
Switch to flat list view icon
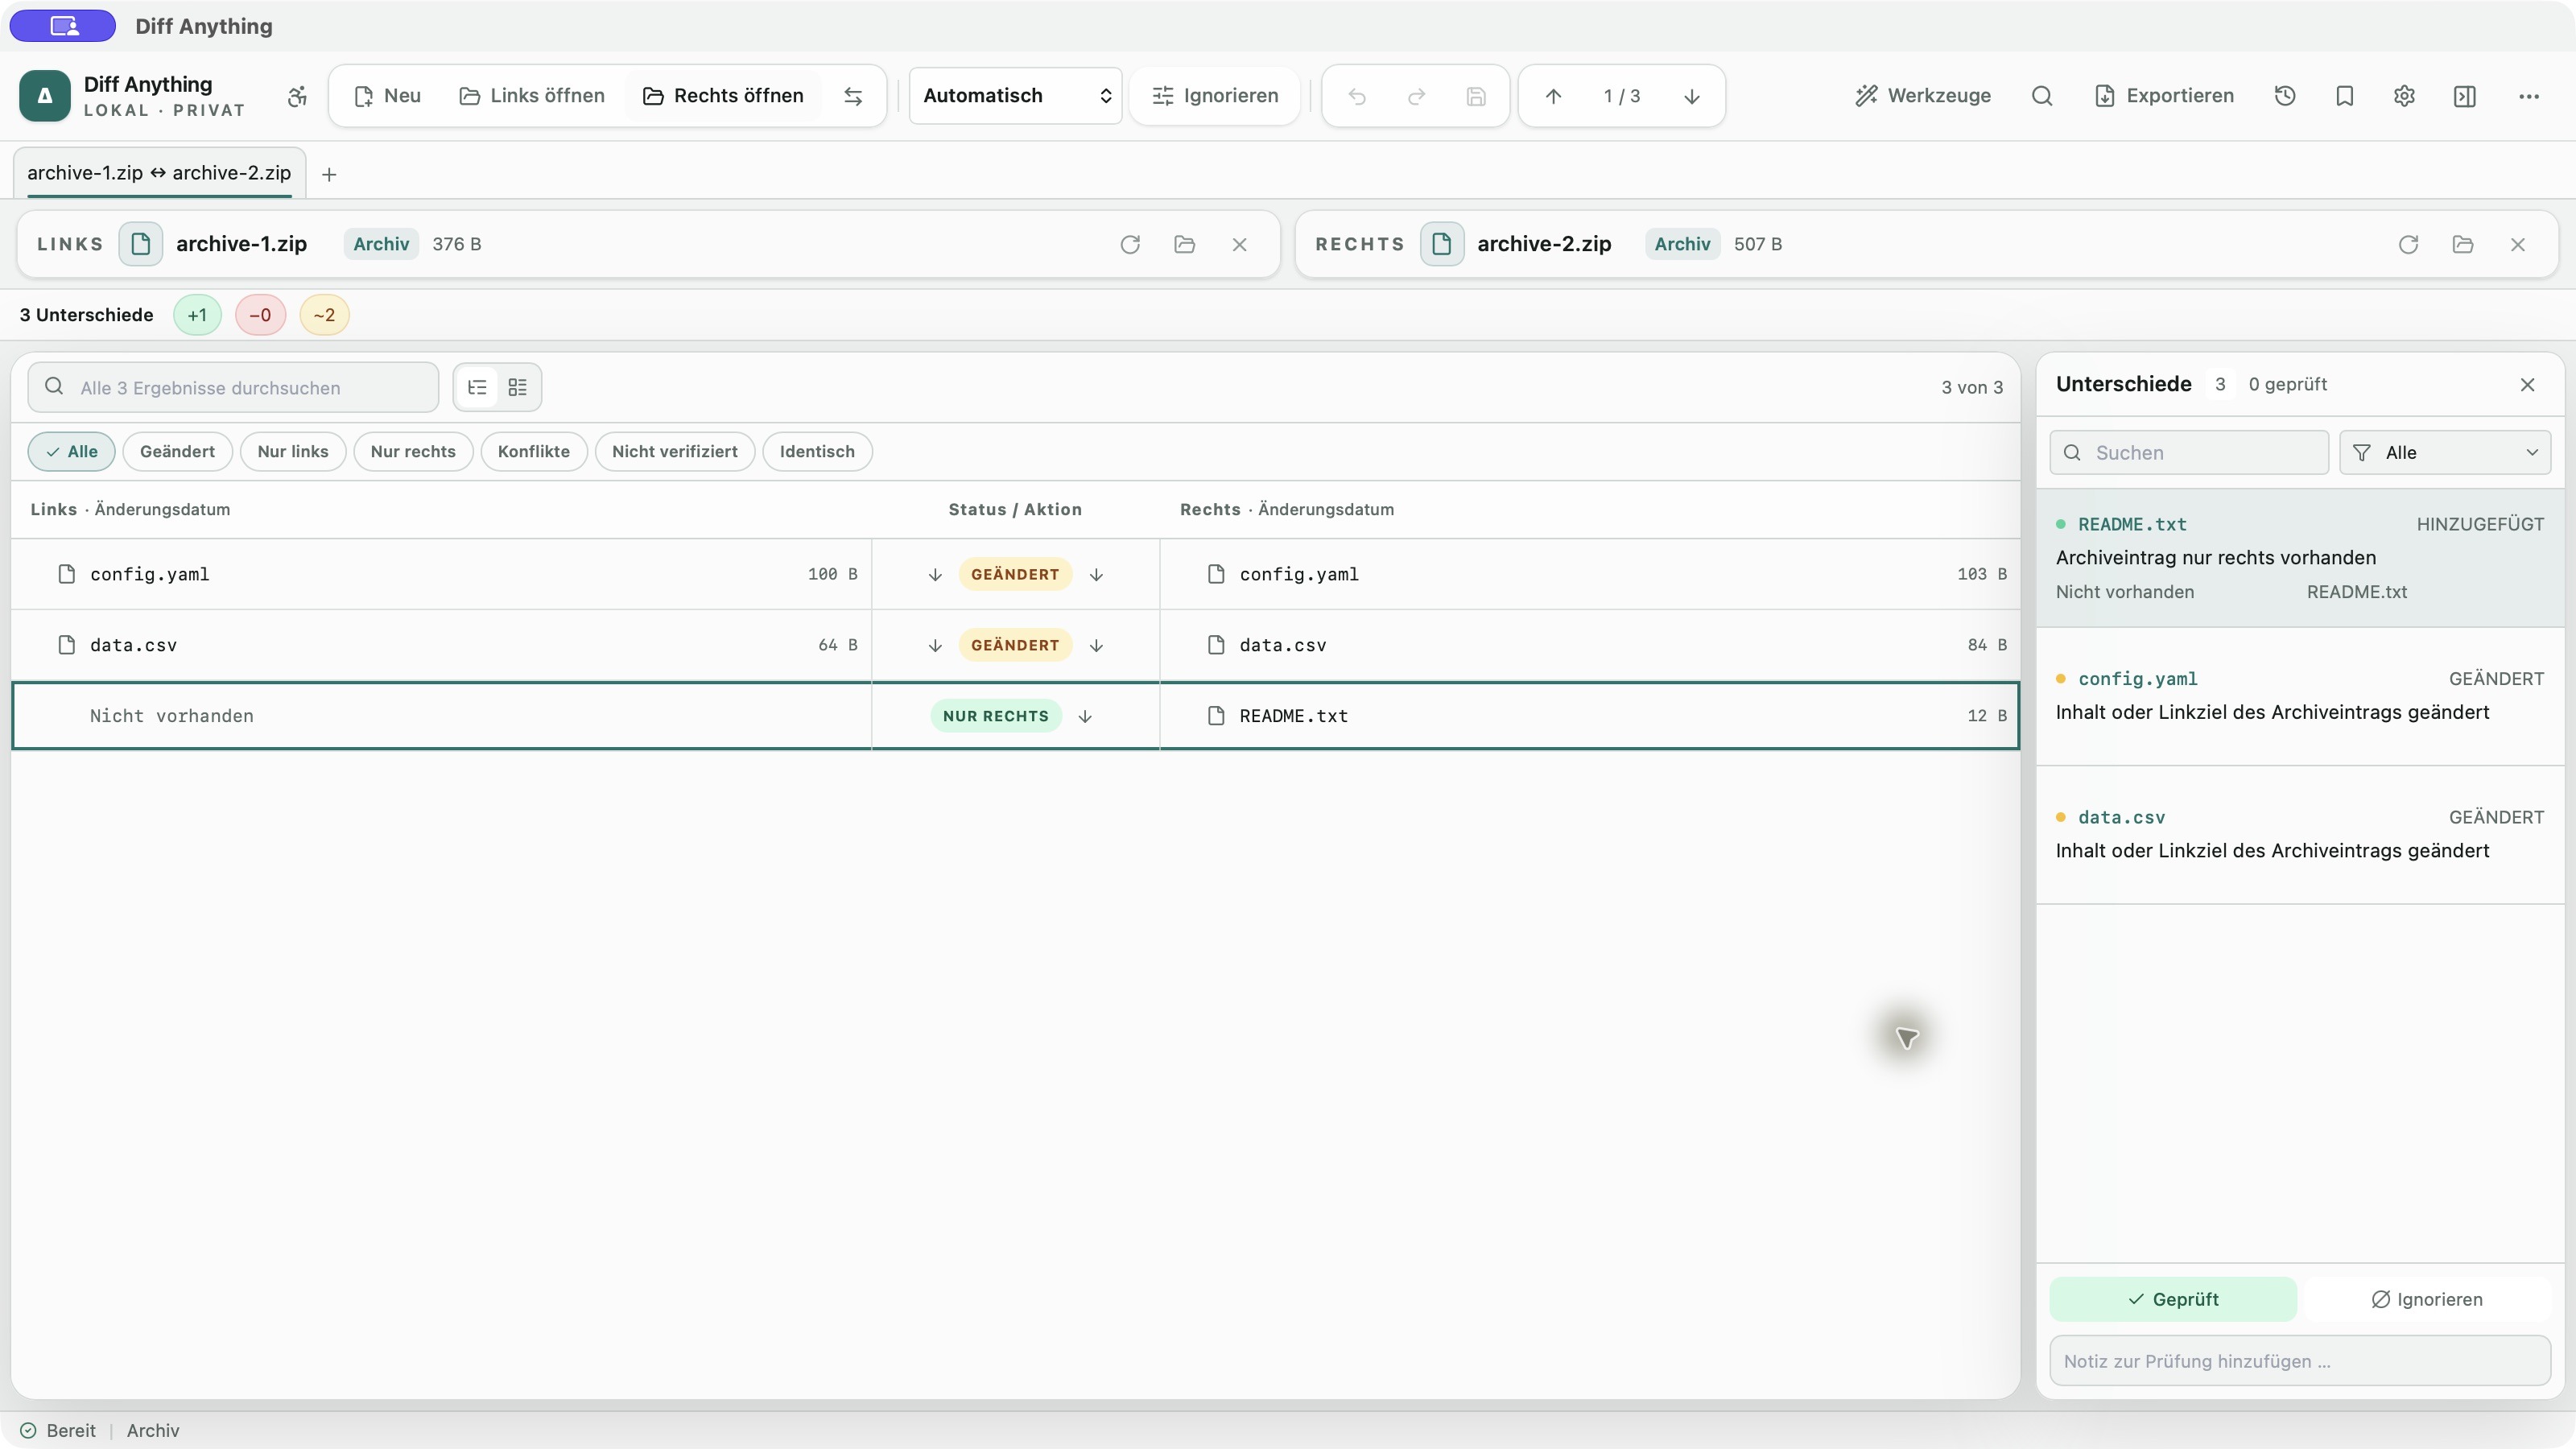tap(517, 387)
